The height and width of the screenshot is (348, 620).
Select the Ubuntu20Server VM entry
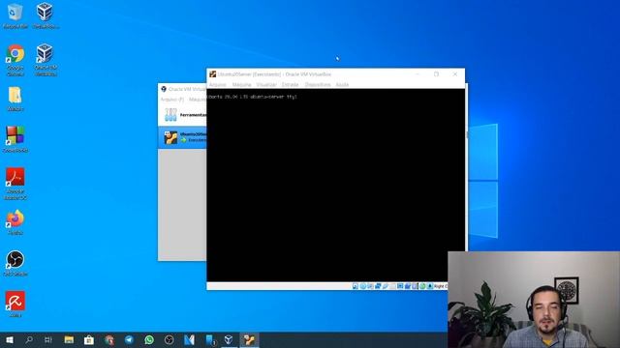[x=182, y=137]
